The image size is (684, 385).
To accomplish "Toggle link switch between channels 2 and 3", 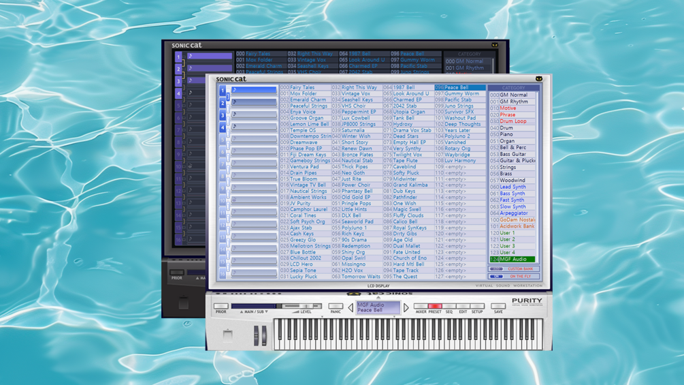I will click(x=228, y=109).
